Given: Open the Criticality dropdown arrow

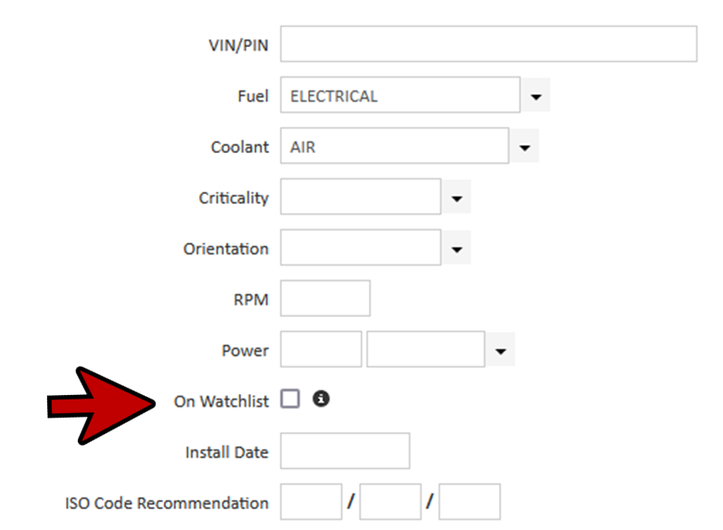Looking at the screenshot, I should tap(457, 198).
